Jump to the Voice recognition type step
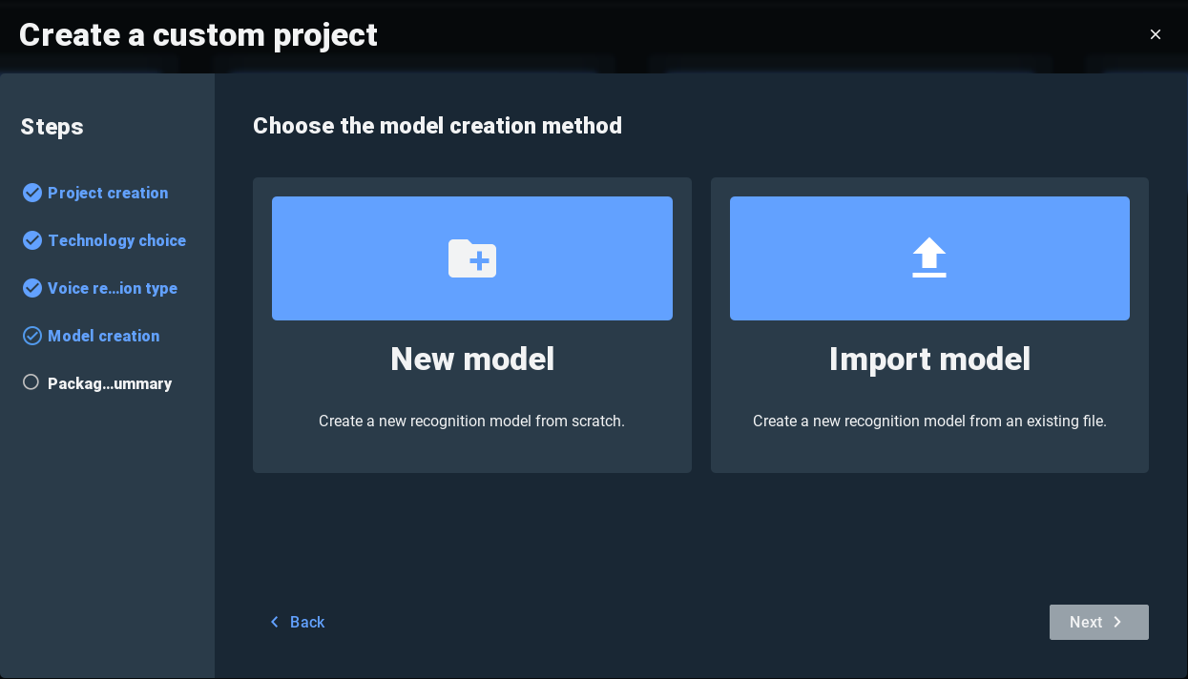Viewport: 1188px width, 679px height. tap(113, 288)
